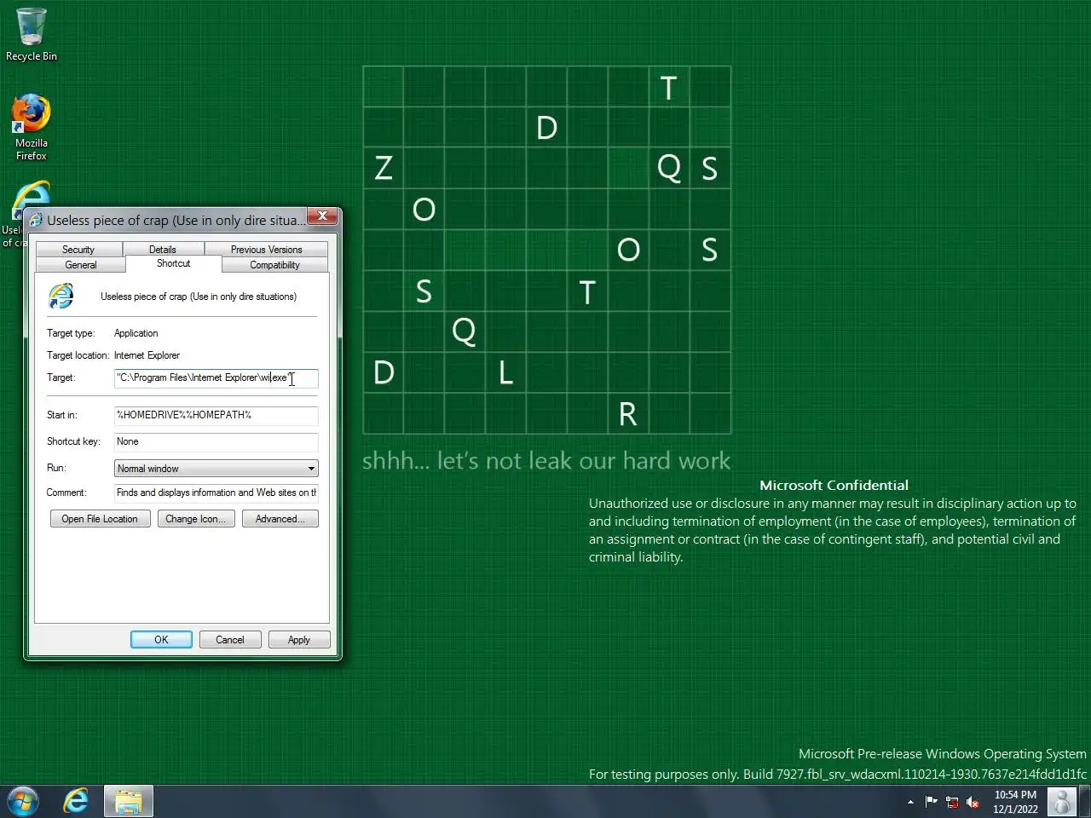
Task: Cancel the properties dialog
Action: pyautogui.click(x=230, y=640)
